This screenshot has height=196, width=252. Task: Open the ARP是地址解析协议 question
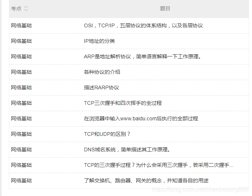143,57
